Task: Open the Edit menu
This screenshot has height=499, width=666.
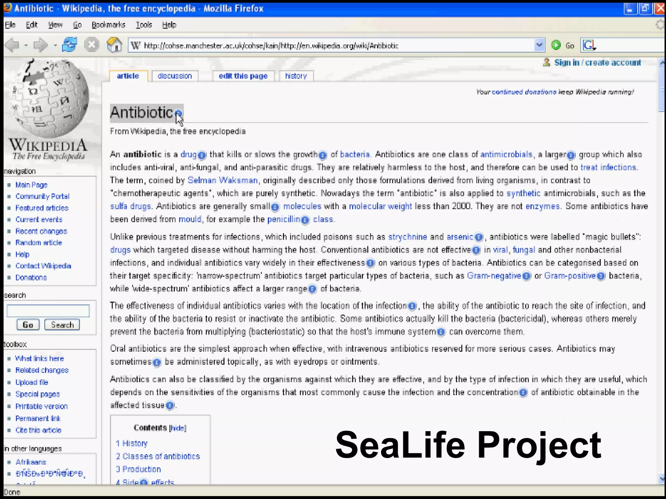Action: coord(32,25)
